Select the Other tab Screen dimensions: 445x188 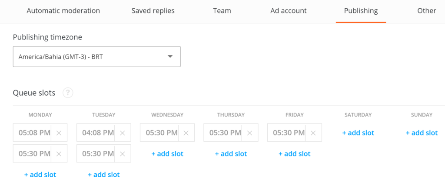pyautogui.click(x=426, y=11)
